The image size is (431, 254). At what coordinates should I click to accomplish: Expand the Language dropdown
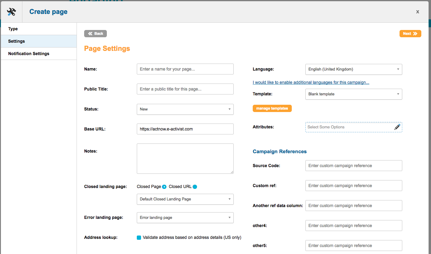(354, 69)
